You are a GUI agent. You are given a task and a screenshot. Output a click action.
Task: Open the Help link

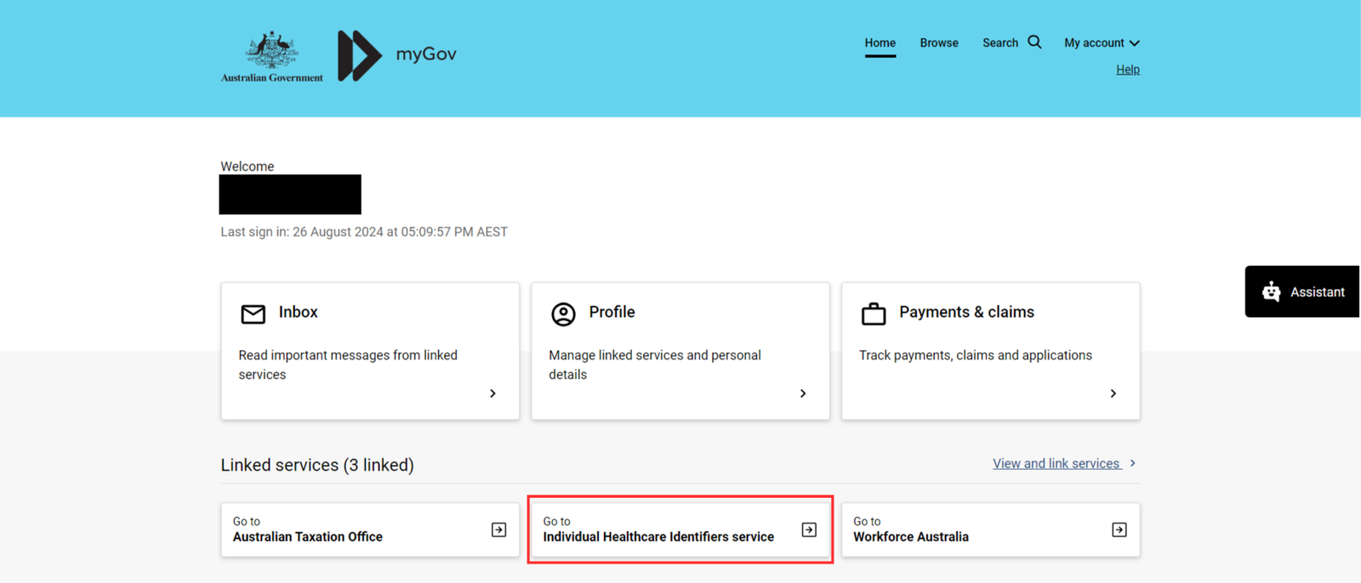[x=1128, y=70]
